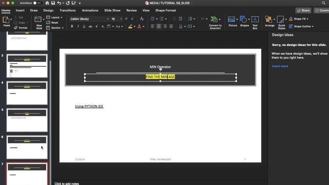This screenshot has height=185, width=329.
Task: Open the Shape Format tab
Action: [166, 10]
